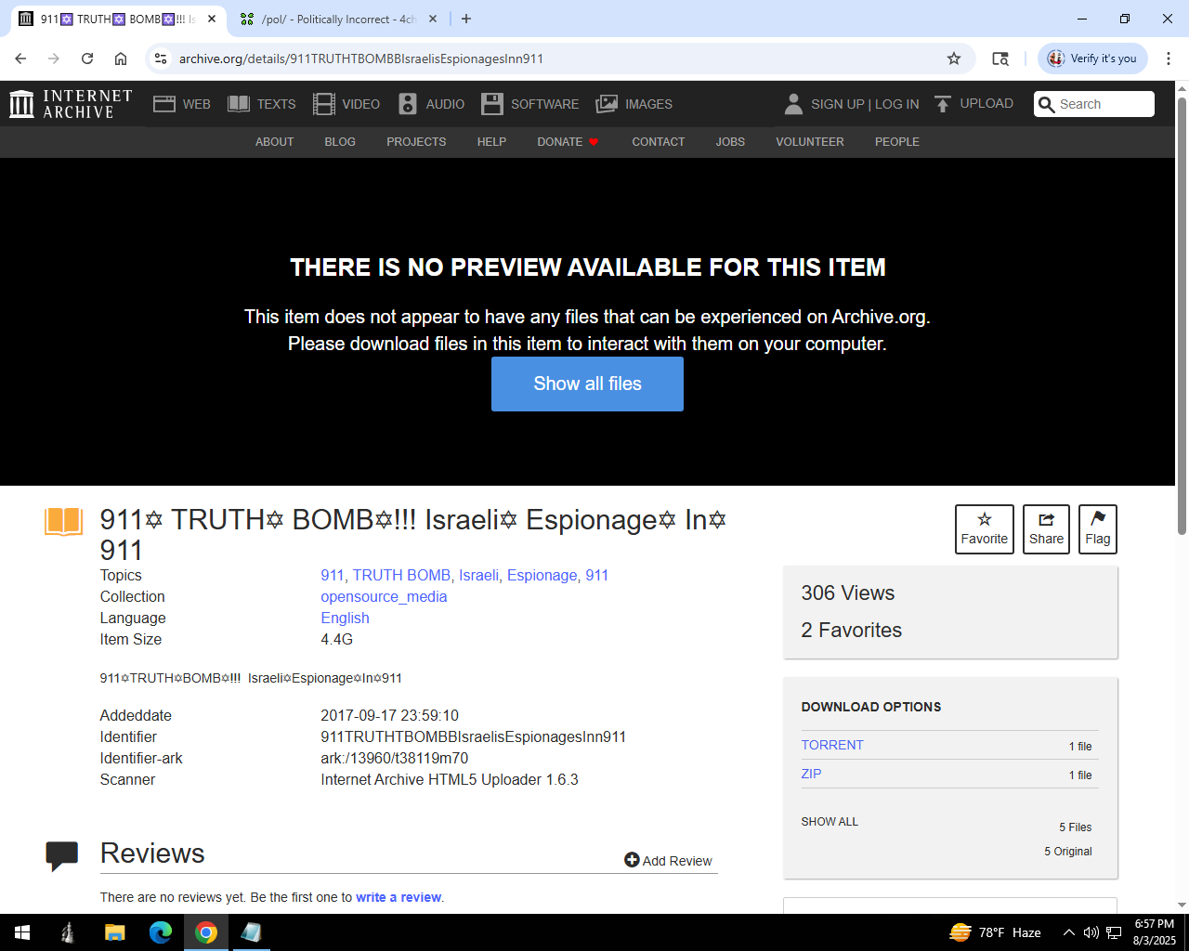
Task: Click the search magnifier icon
Action: coord(1047,104)
